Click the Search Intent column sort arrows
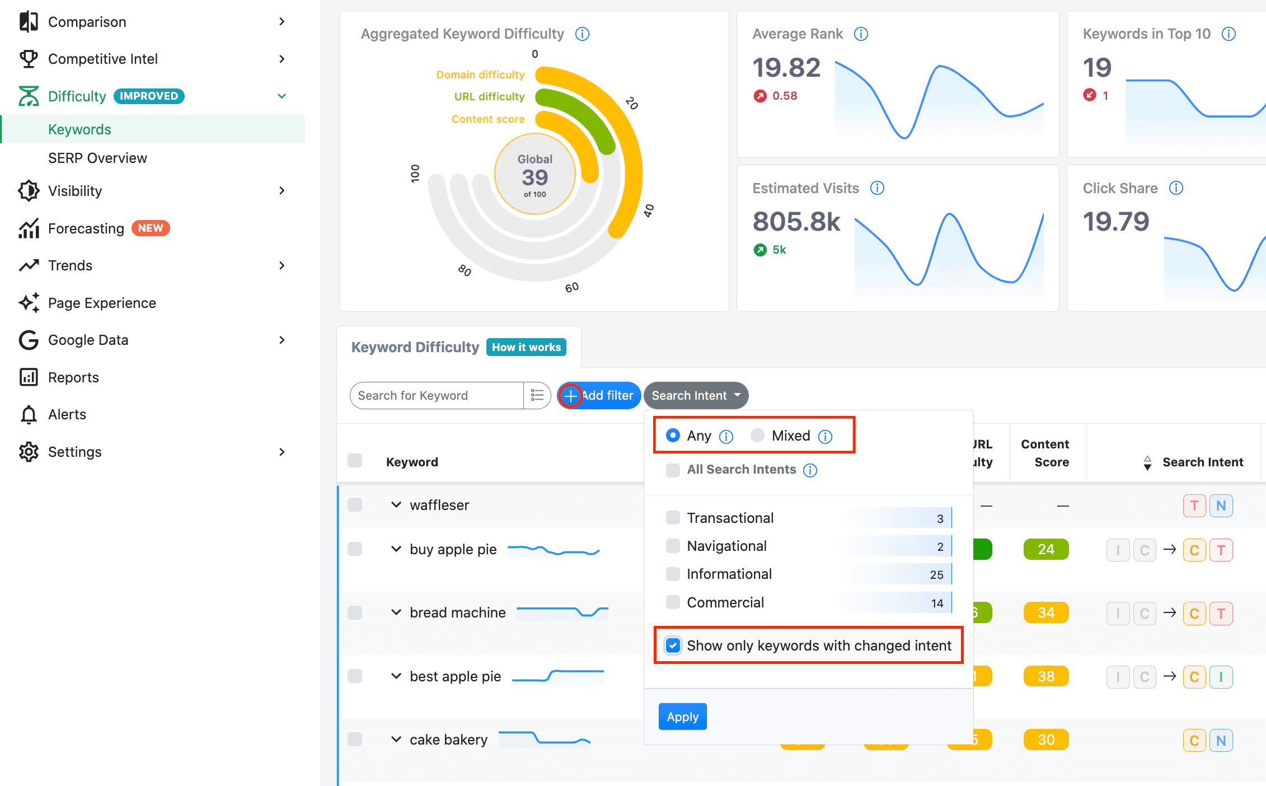The image size is (1266, 786). point(1147,462)
